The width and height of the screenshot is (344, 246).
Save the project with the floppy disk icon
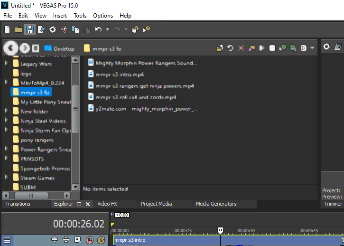pyautogui.click(x=30, y=29)
